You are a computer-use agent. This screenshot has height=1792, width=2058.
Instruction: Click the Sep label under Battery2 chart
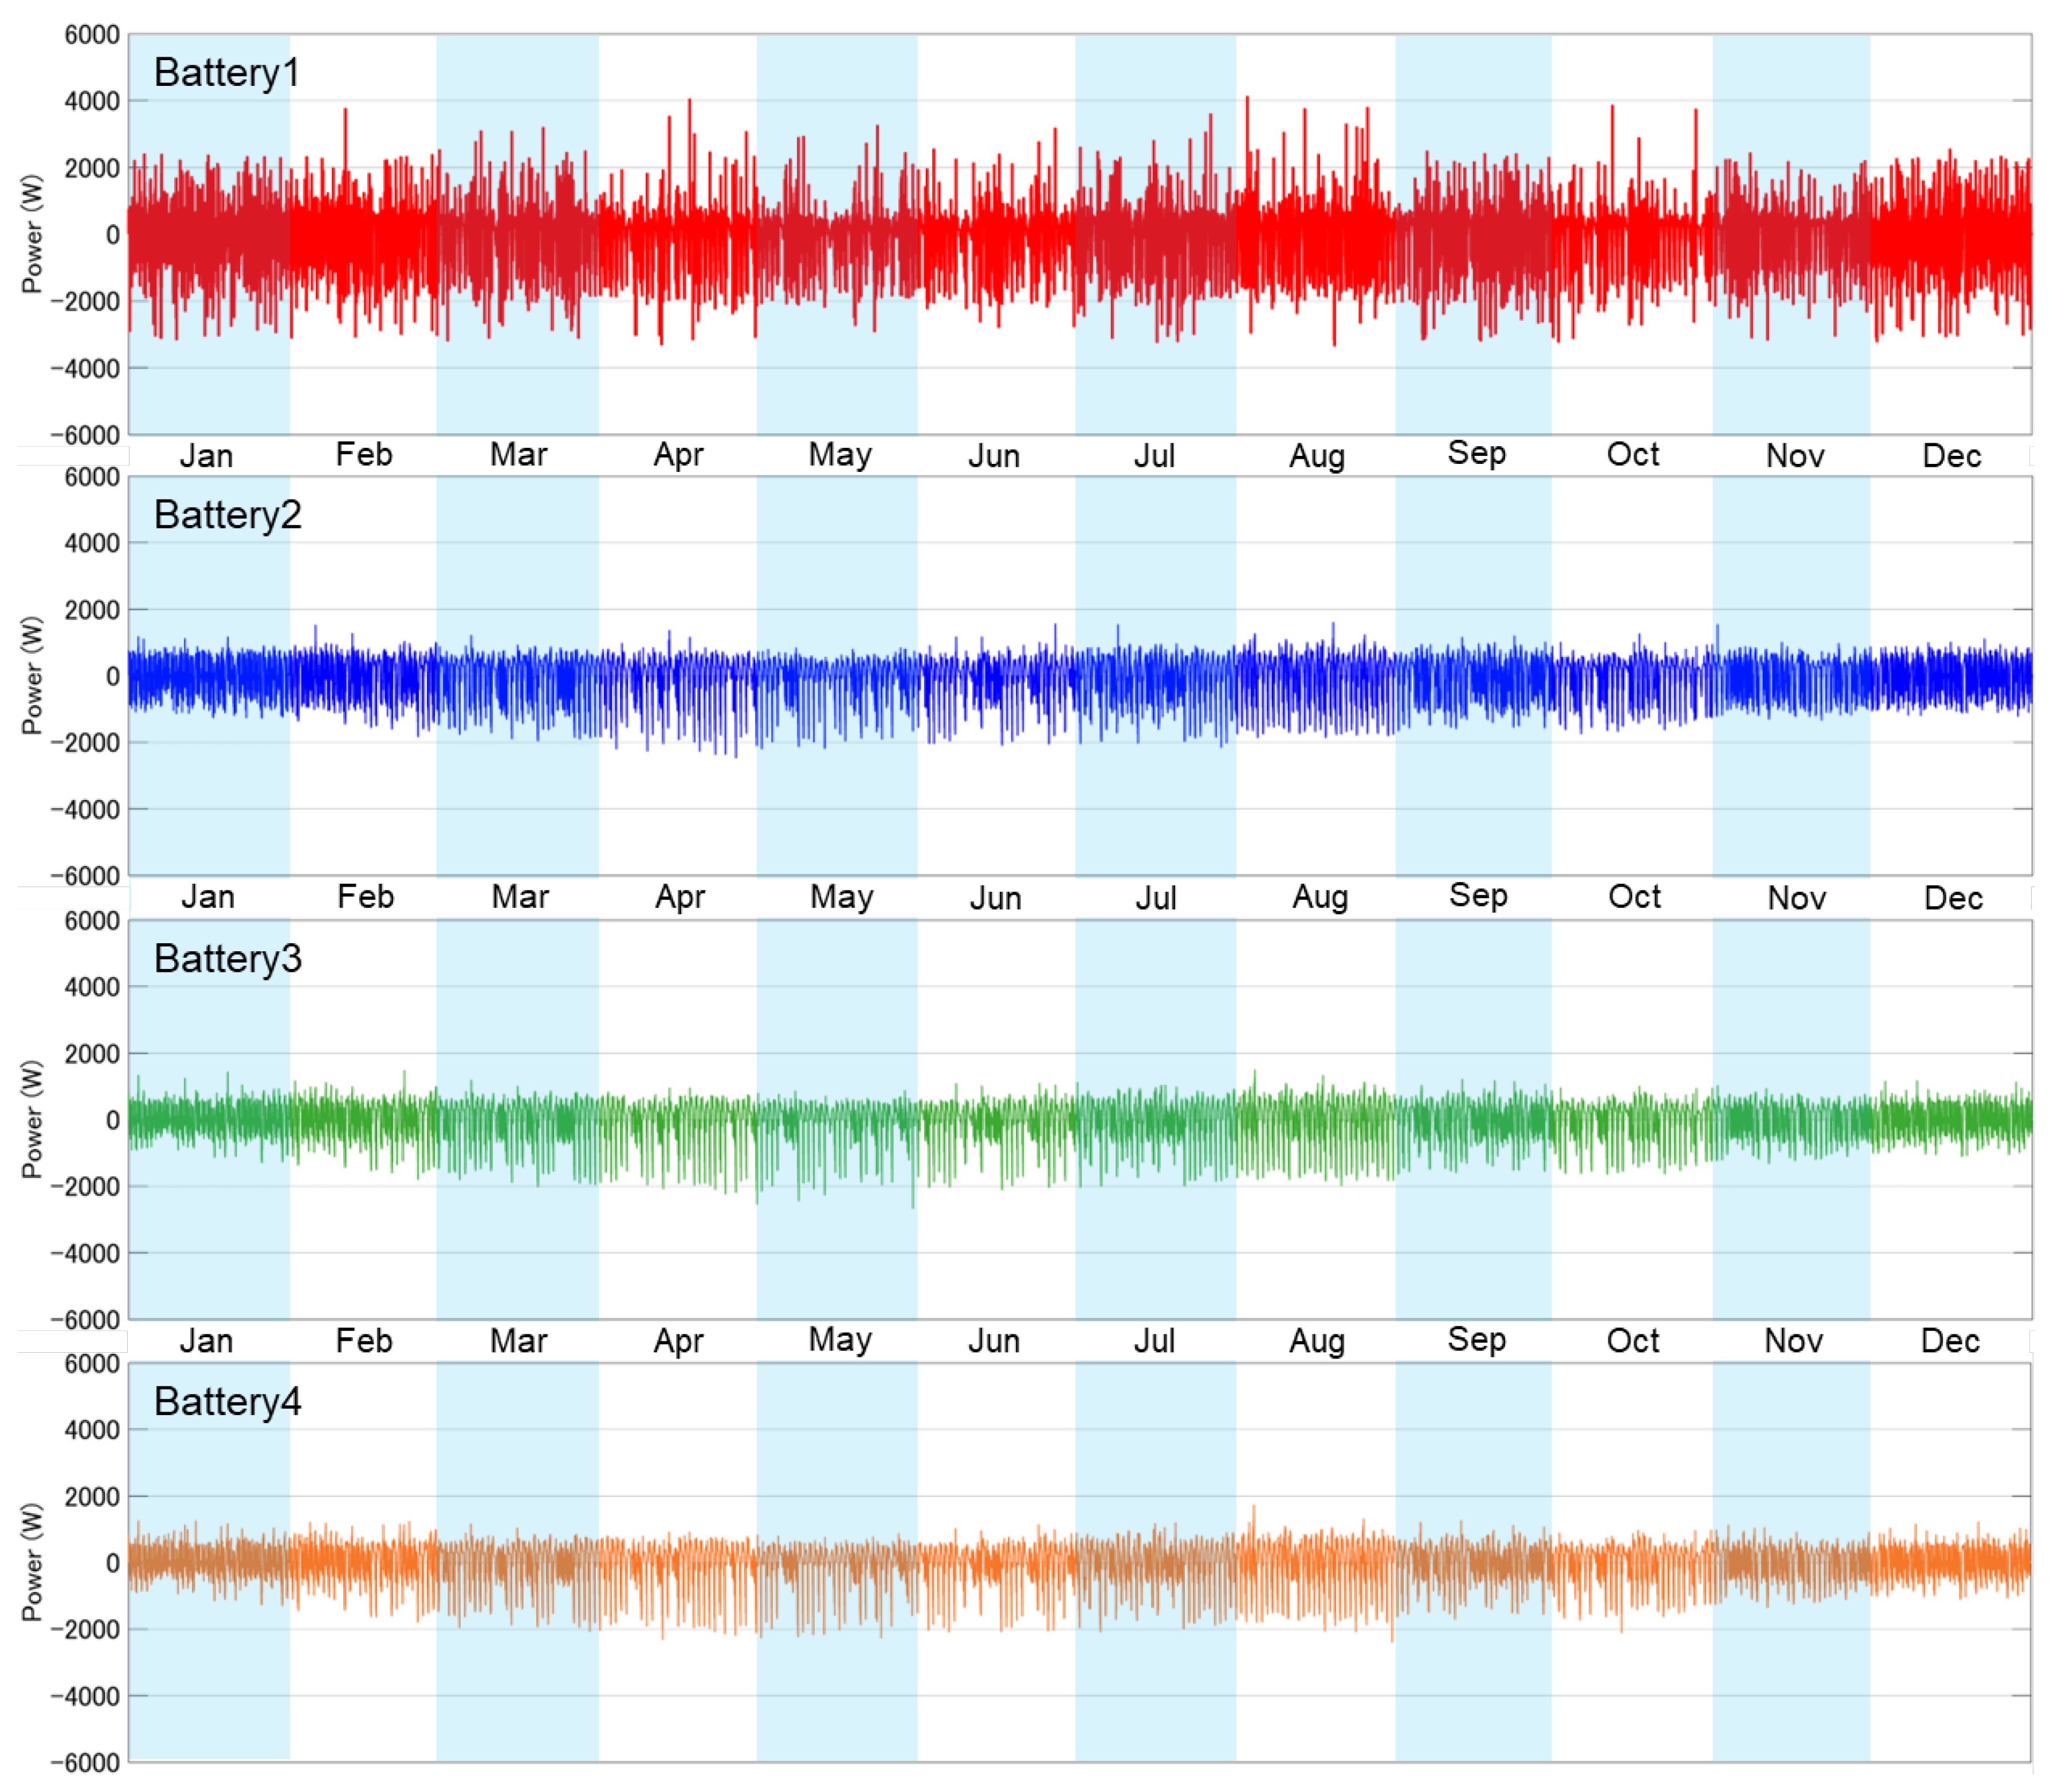[x=1478, y=897]
